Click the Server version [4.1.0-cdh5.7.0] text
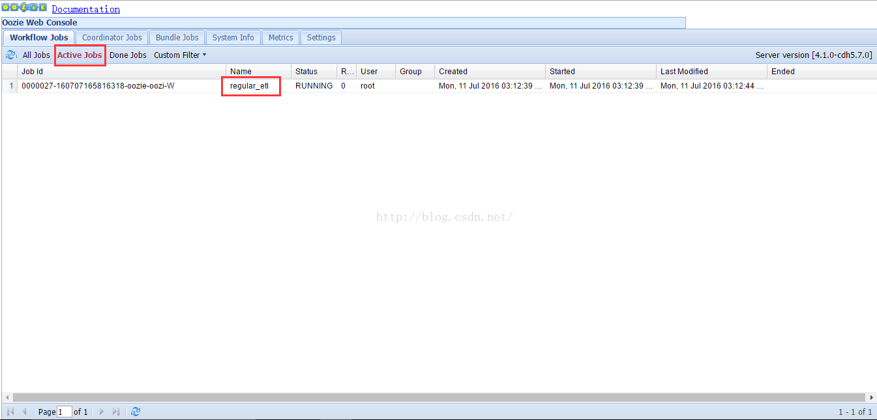The width and height of the screenshot is (877, 420). (x=814, y=55)
